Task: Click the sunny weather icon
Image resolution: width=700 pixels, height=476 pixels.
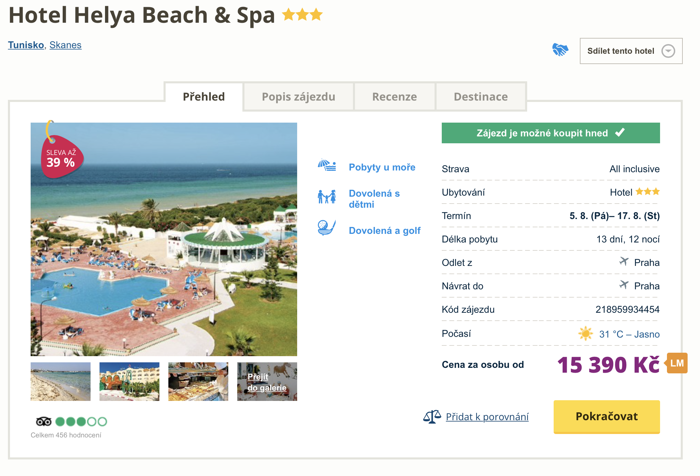Action: [x=585, y=333]
